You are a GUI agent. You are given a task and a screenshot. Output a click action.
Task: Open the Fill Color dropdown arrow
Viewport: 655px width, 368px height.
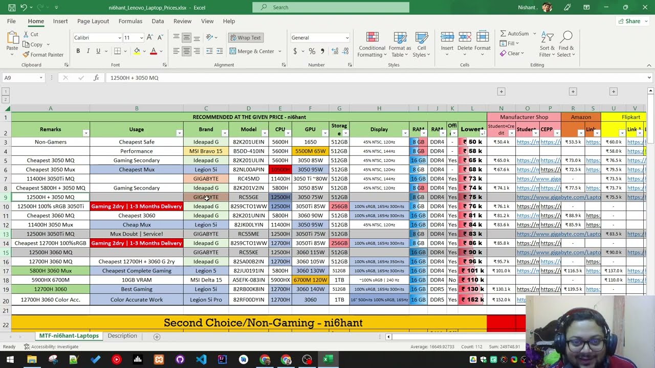coord(143,51)
